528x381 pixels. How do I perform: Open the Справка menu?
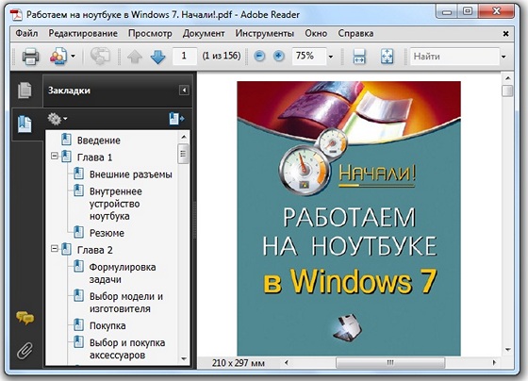coord(355,33)
